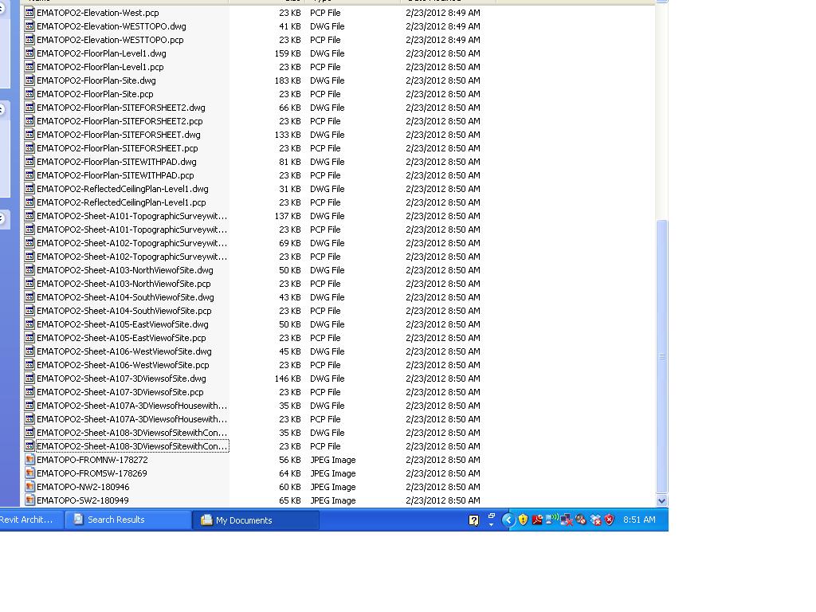Click JPEG Image type of EMATOPO-SW2-180949
This screenshot has height=612, width=816.
click(x=332, y=500)
